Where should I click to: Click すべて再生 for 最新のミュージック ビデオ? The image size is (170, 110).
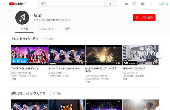(x=56, y=93)
